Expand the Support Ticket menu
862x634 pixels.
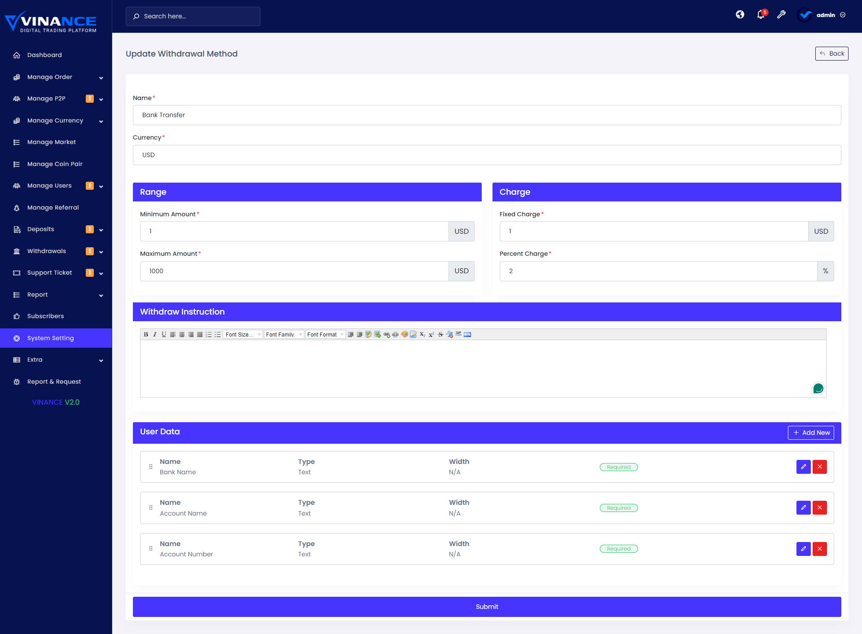(56, 273)
